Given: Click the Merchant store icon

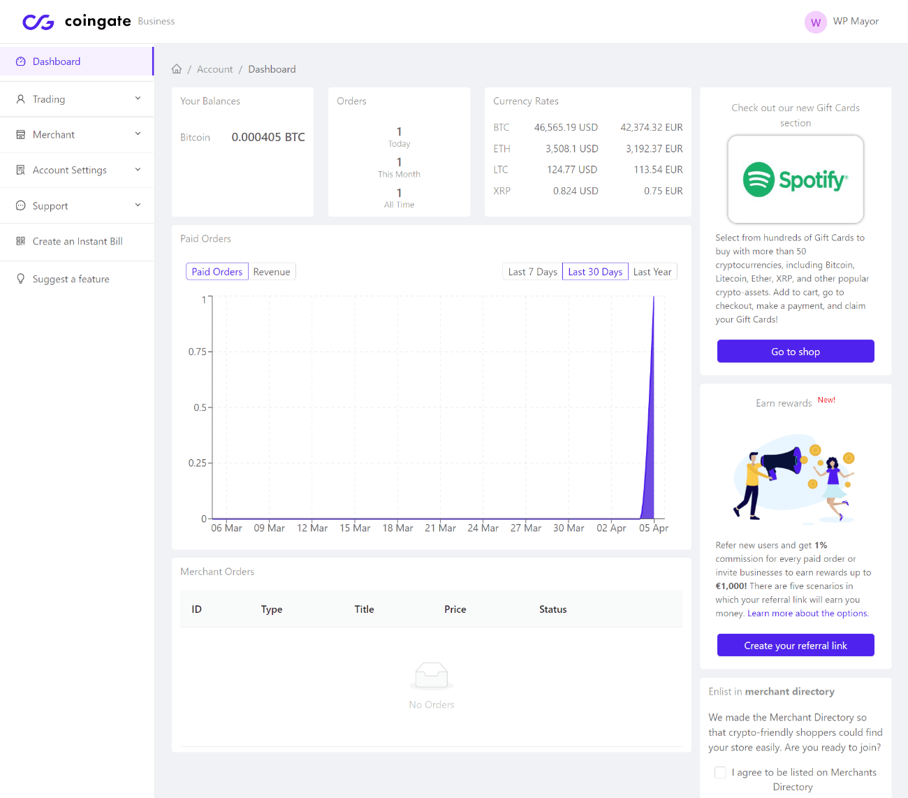Looking at the screenshot, I should (x=21, y=134).
